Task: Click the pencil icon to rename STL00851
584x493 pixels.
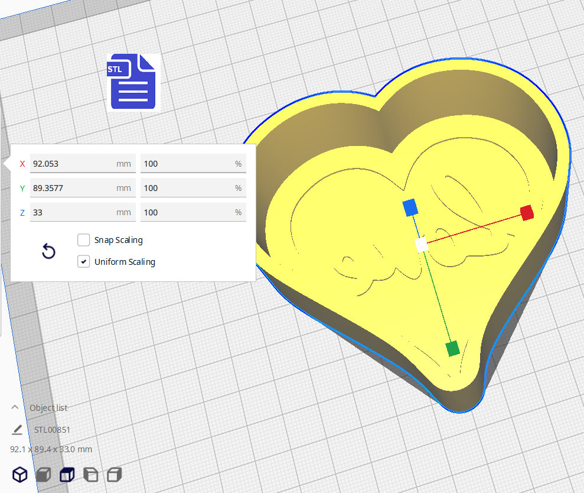Action: click(x=17, y=429)
